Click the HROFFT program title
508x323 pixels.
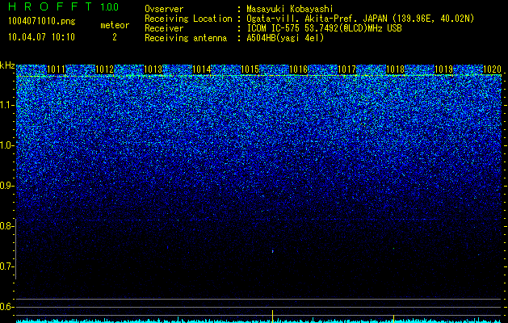point(50,6)
